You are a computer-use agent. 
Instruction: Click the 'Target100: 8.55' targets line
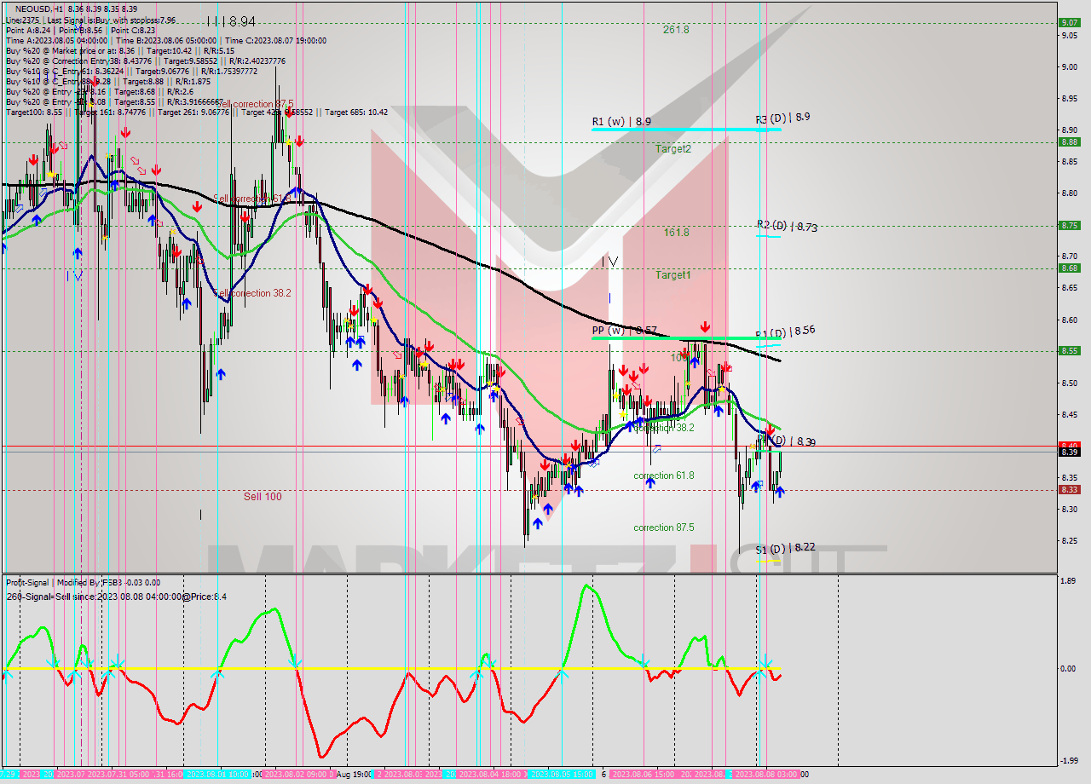click(196, 112)
